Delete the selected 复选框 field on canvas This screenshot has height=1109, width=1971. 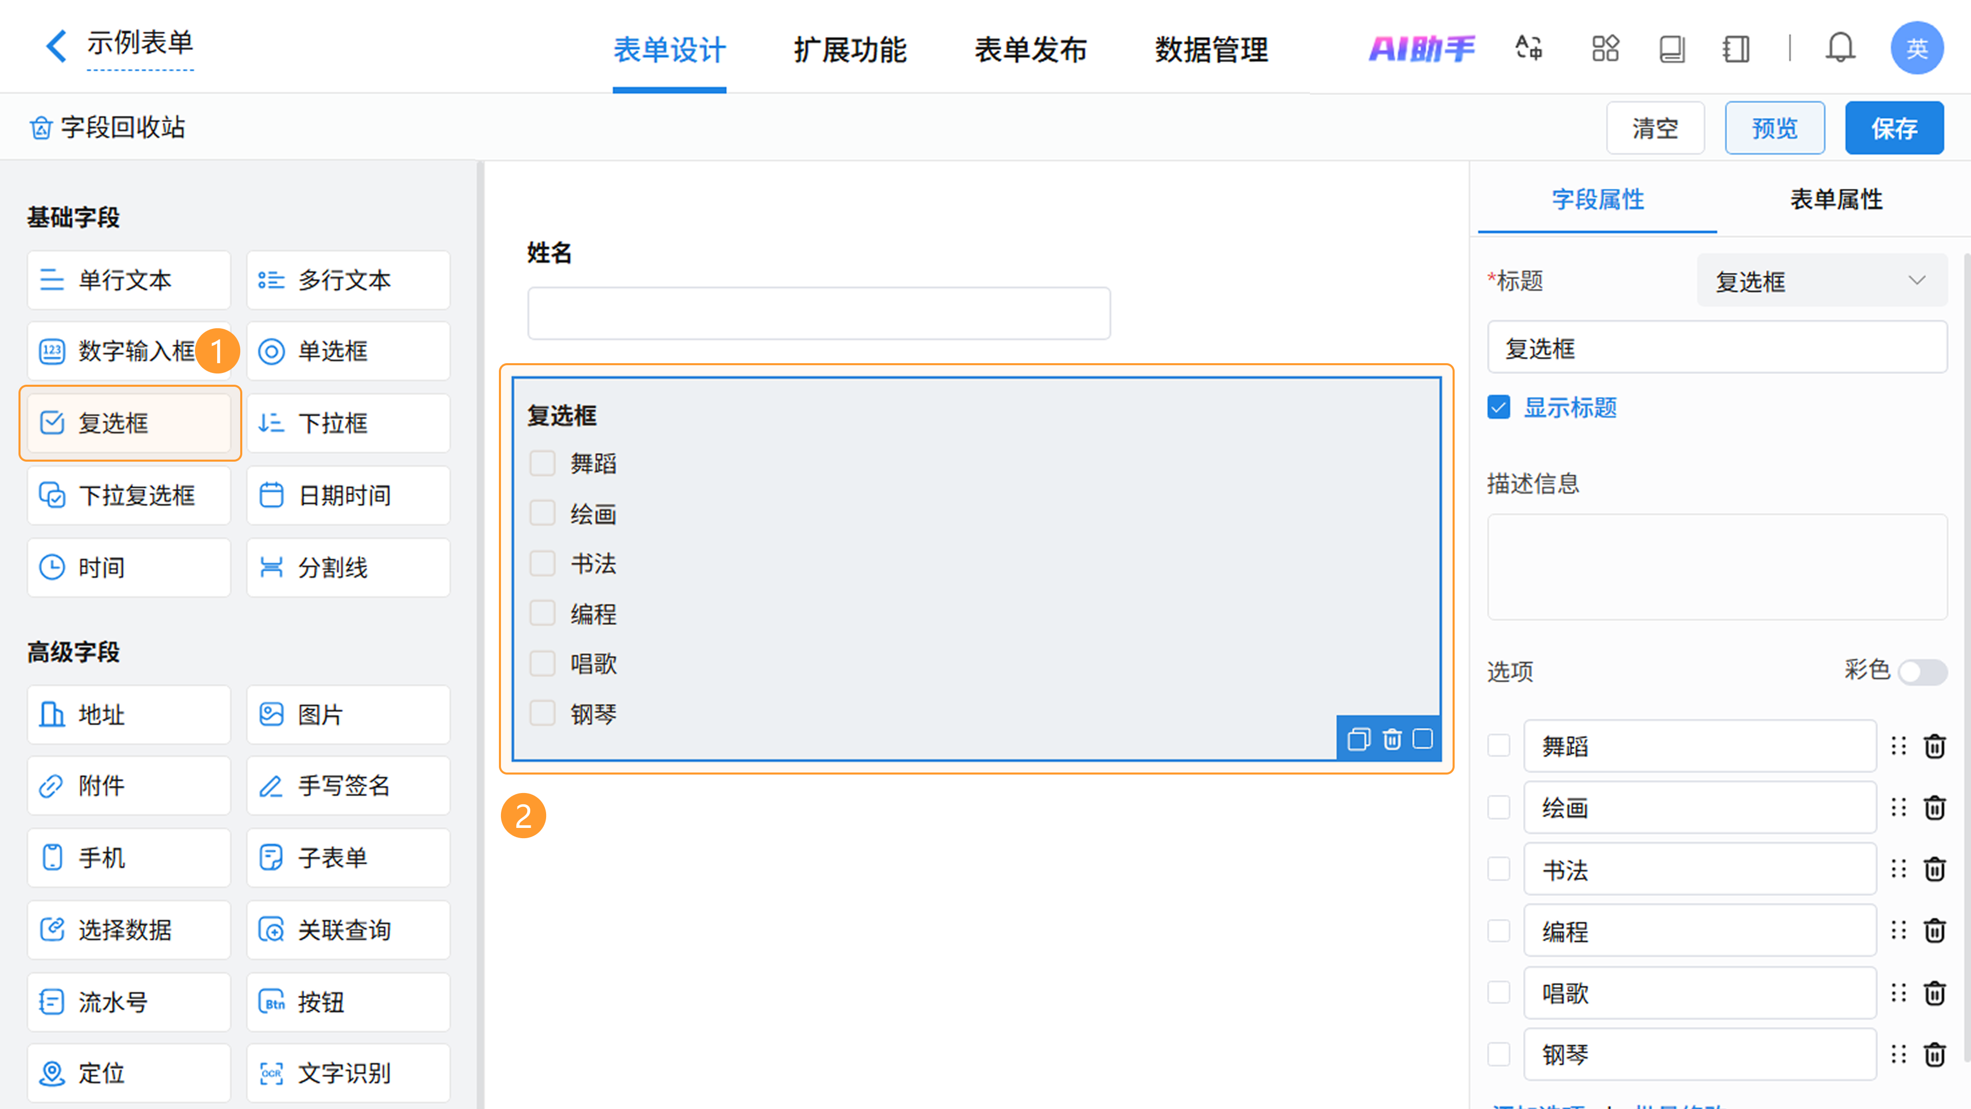tap(1392, 740)
